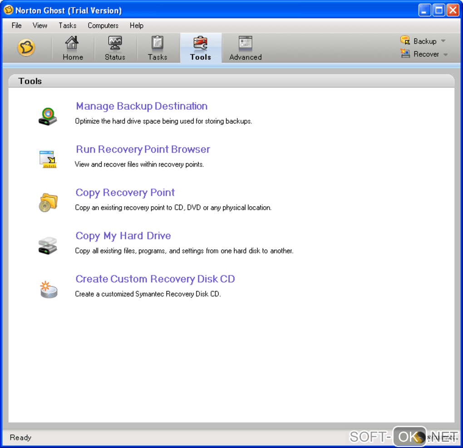
Task: Click the Ready status bar text
Action: (20, 438)
